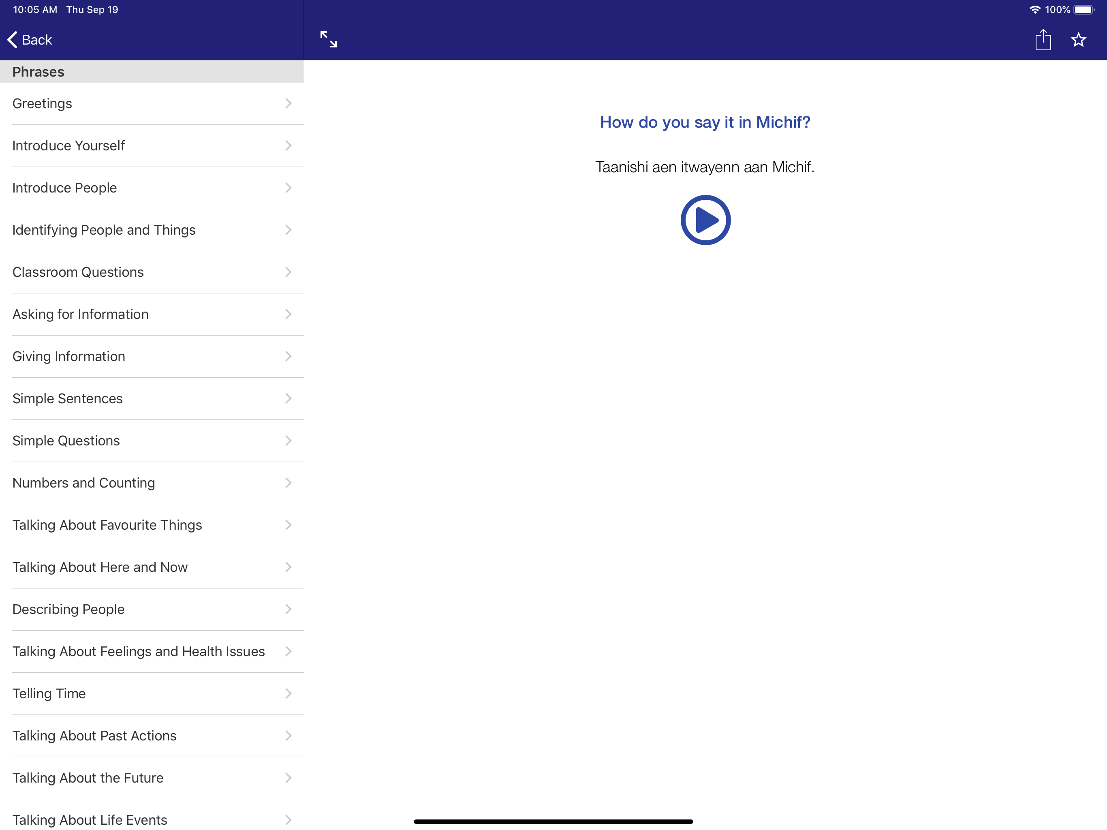The width and height of the screenshot is (1107, 830).
Task: Tap the fullscreen expand arrows icon
Action: [328, 40]
